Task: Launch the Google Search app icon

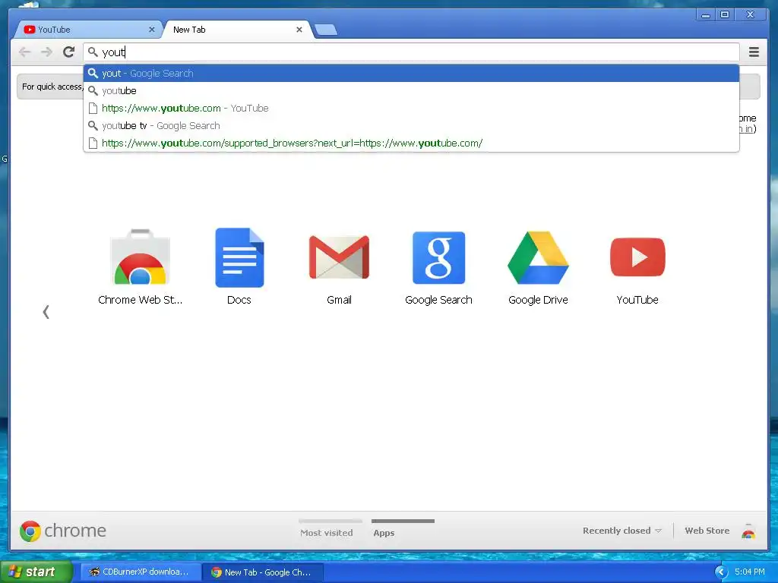Action: click(438, 258)
